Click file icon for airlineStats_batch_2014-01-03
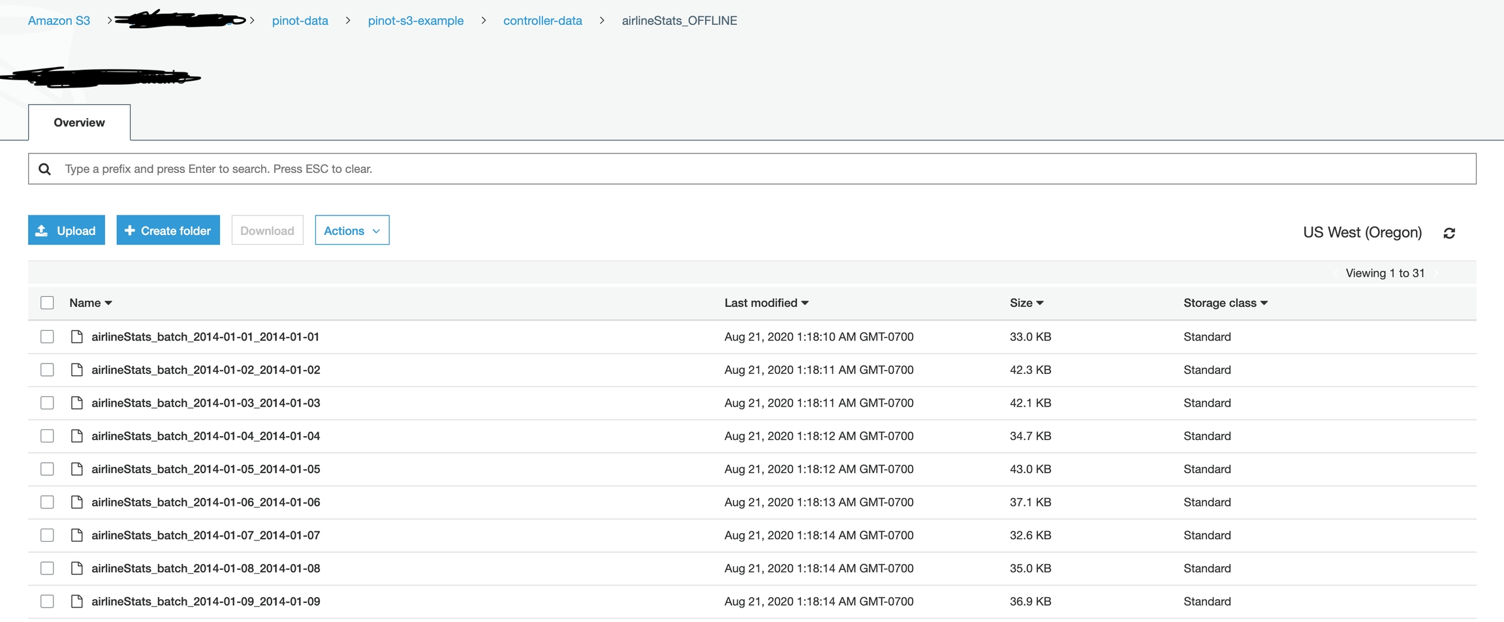Screen dimensions: 1504x622 (76, 403)
